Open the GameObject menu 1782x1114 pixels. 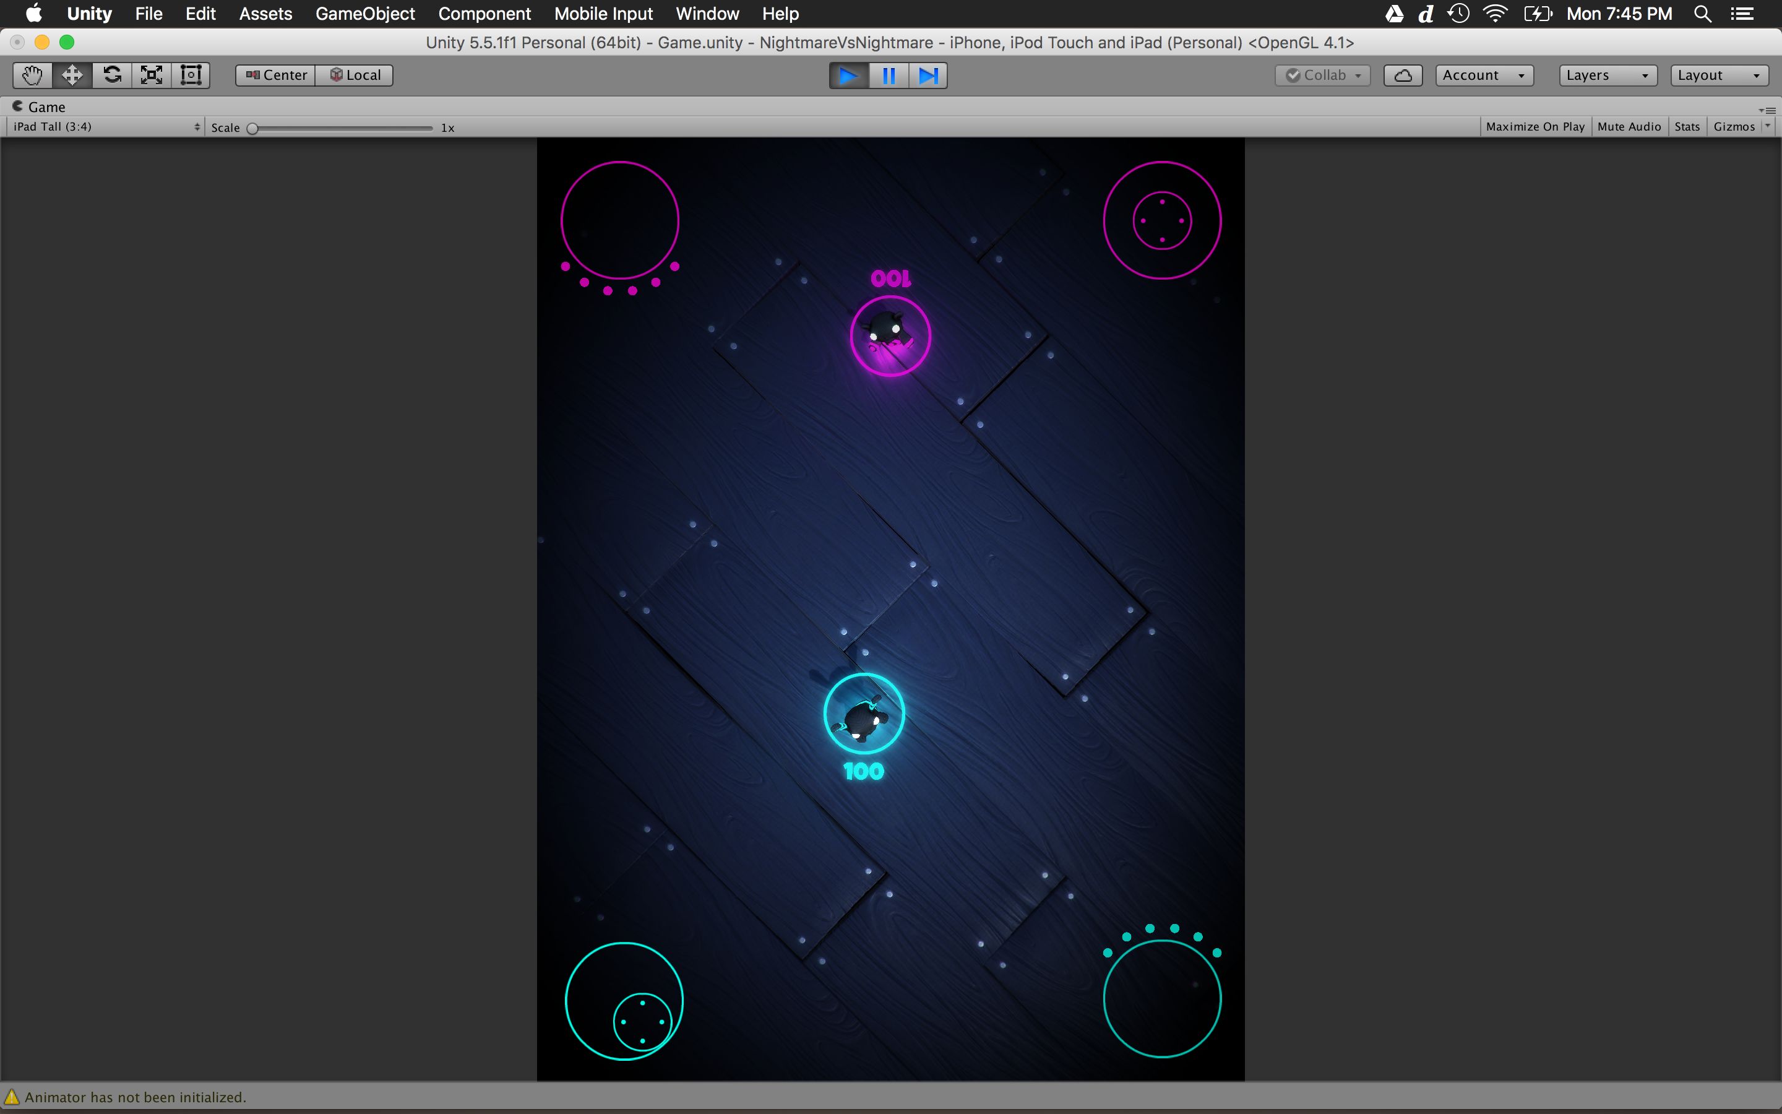click(364, 14)
